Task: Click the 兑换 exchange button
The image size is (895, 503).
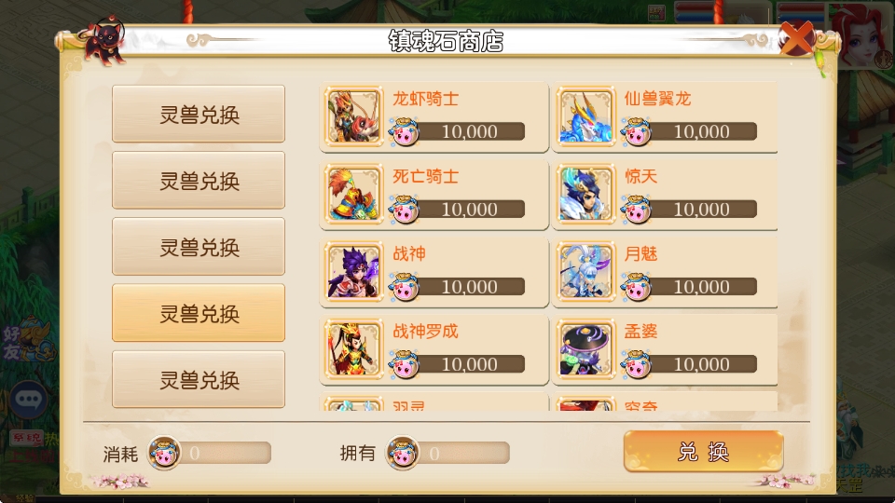Action: click(703, 452)
